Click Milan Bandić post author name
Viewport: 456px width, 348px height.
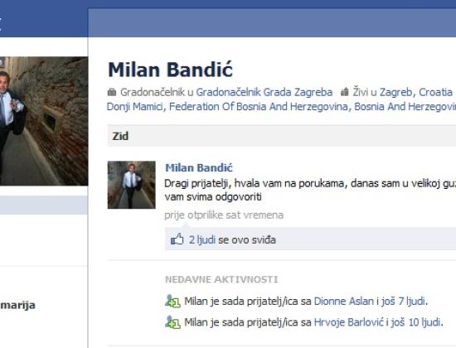coord(199,167)
